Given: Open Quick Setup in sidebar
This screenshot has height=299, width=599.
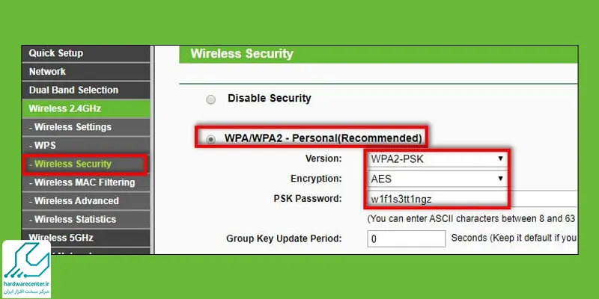Looking at the screenshot, I should (x=56, y=53).
